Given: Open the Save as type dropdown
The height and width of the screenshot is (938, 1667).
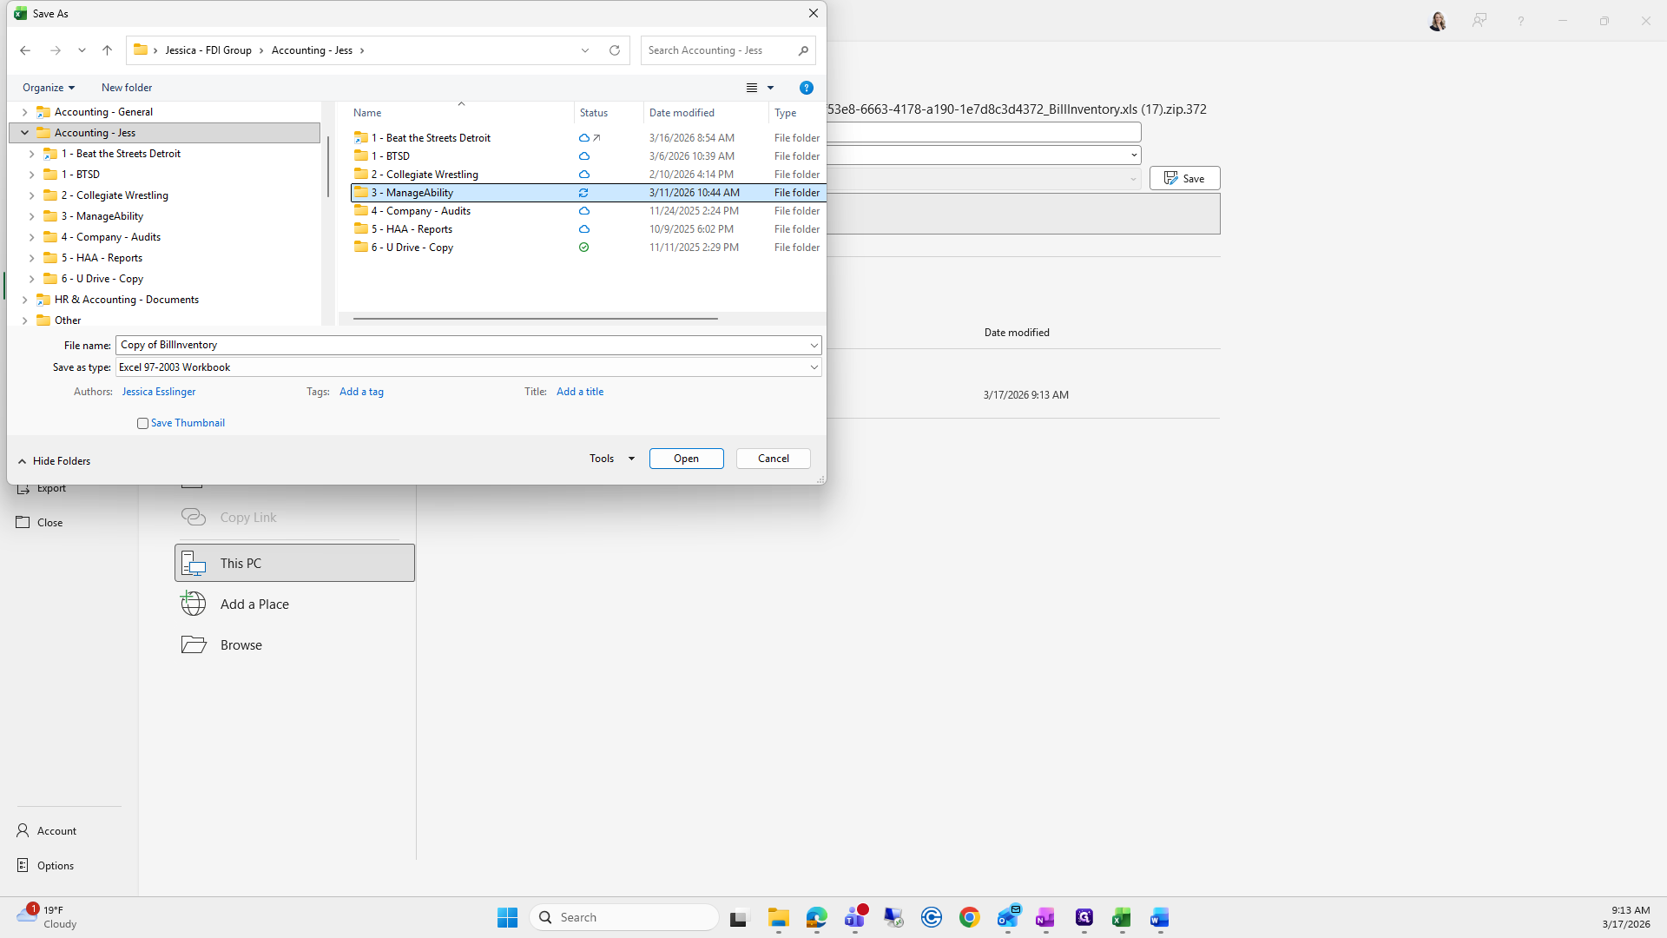Looking at the screenshot, I should (814, 367).
